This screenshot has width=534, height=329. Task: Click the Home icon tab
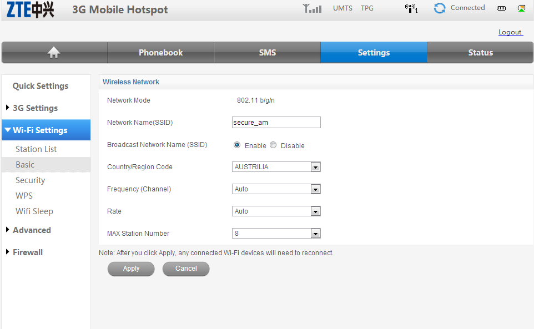click(54, 53)
